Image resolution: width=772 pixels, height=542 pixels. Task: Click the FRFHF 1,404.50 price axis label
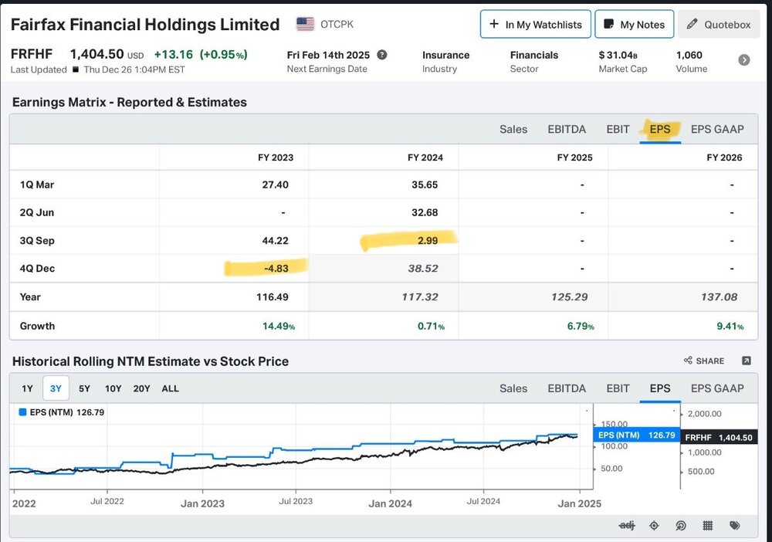(718, 437)
